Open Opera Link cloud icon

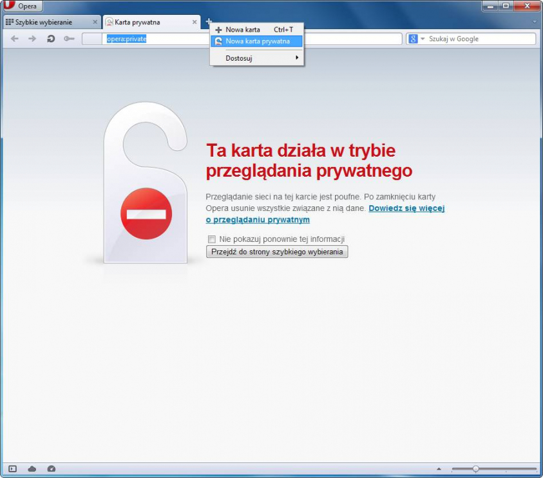click(32, 469)
